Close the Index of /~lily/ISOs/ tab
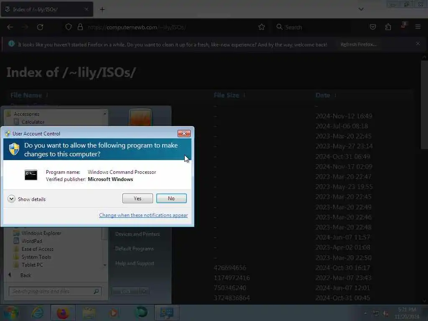Viewport: 428px width, 321px height. [86, 9]
